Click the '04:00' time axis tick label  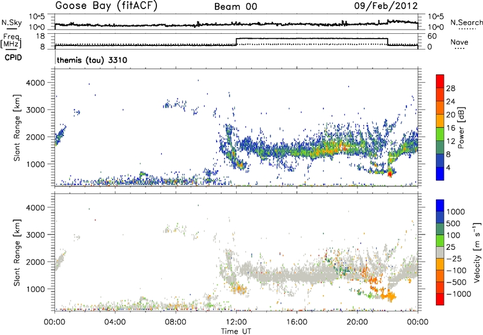(115, 322)
